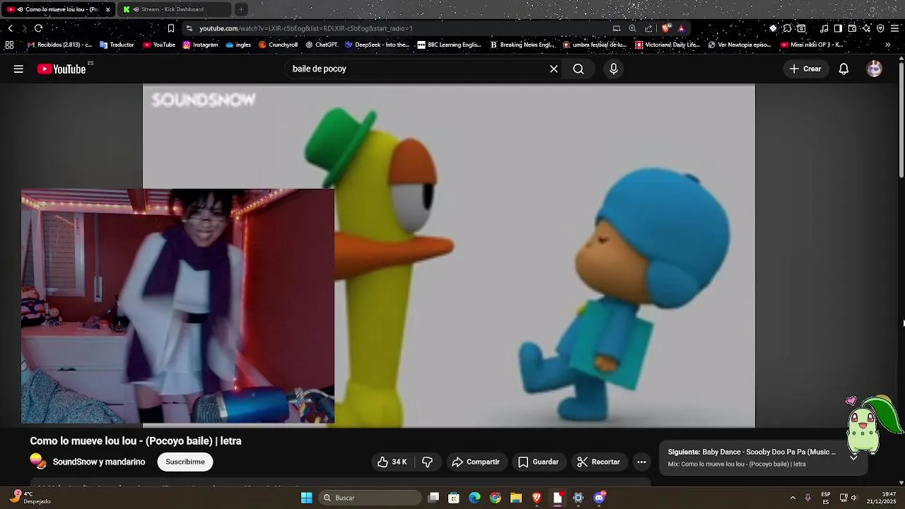Open Task View on the taskbar
This screenshot has height=509, width=905.
433,498
